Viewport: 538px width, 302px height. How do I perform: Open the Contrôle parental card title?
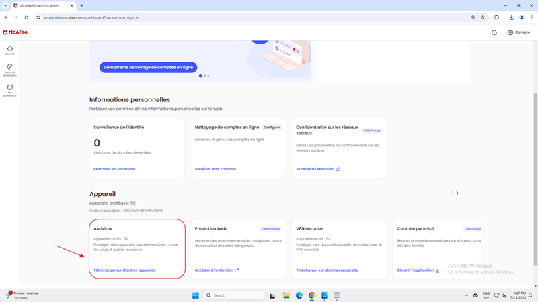(416, 228)
